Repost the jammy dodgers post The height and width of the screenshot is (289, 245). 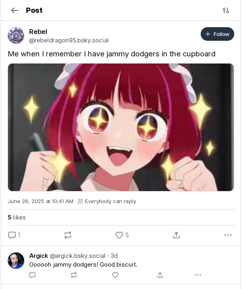click(68, 235)
